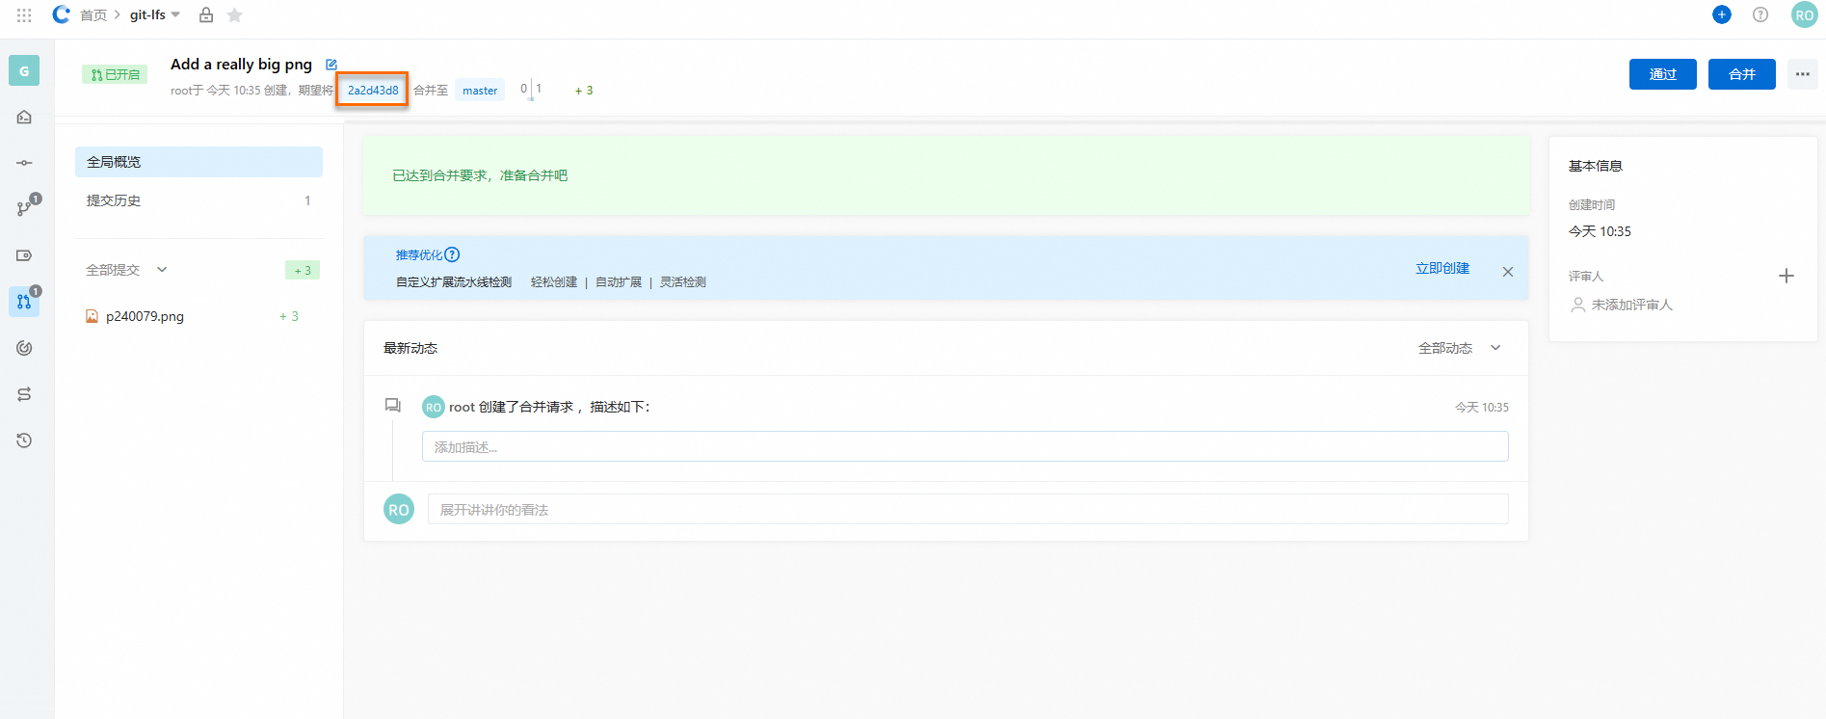Click the +3 changes badge beside 全部提交
Viewport: 1826px width, 719px height.
point(303,270)
